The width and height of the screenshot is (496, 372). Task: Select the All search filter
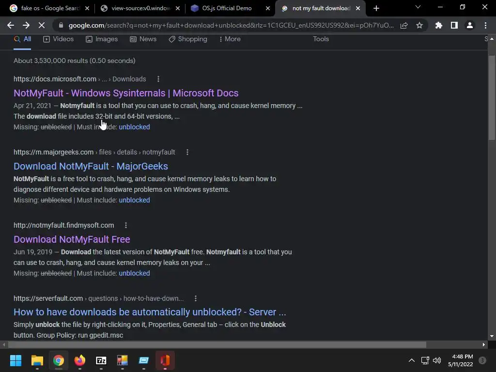(22, 39)
